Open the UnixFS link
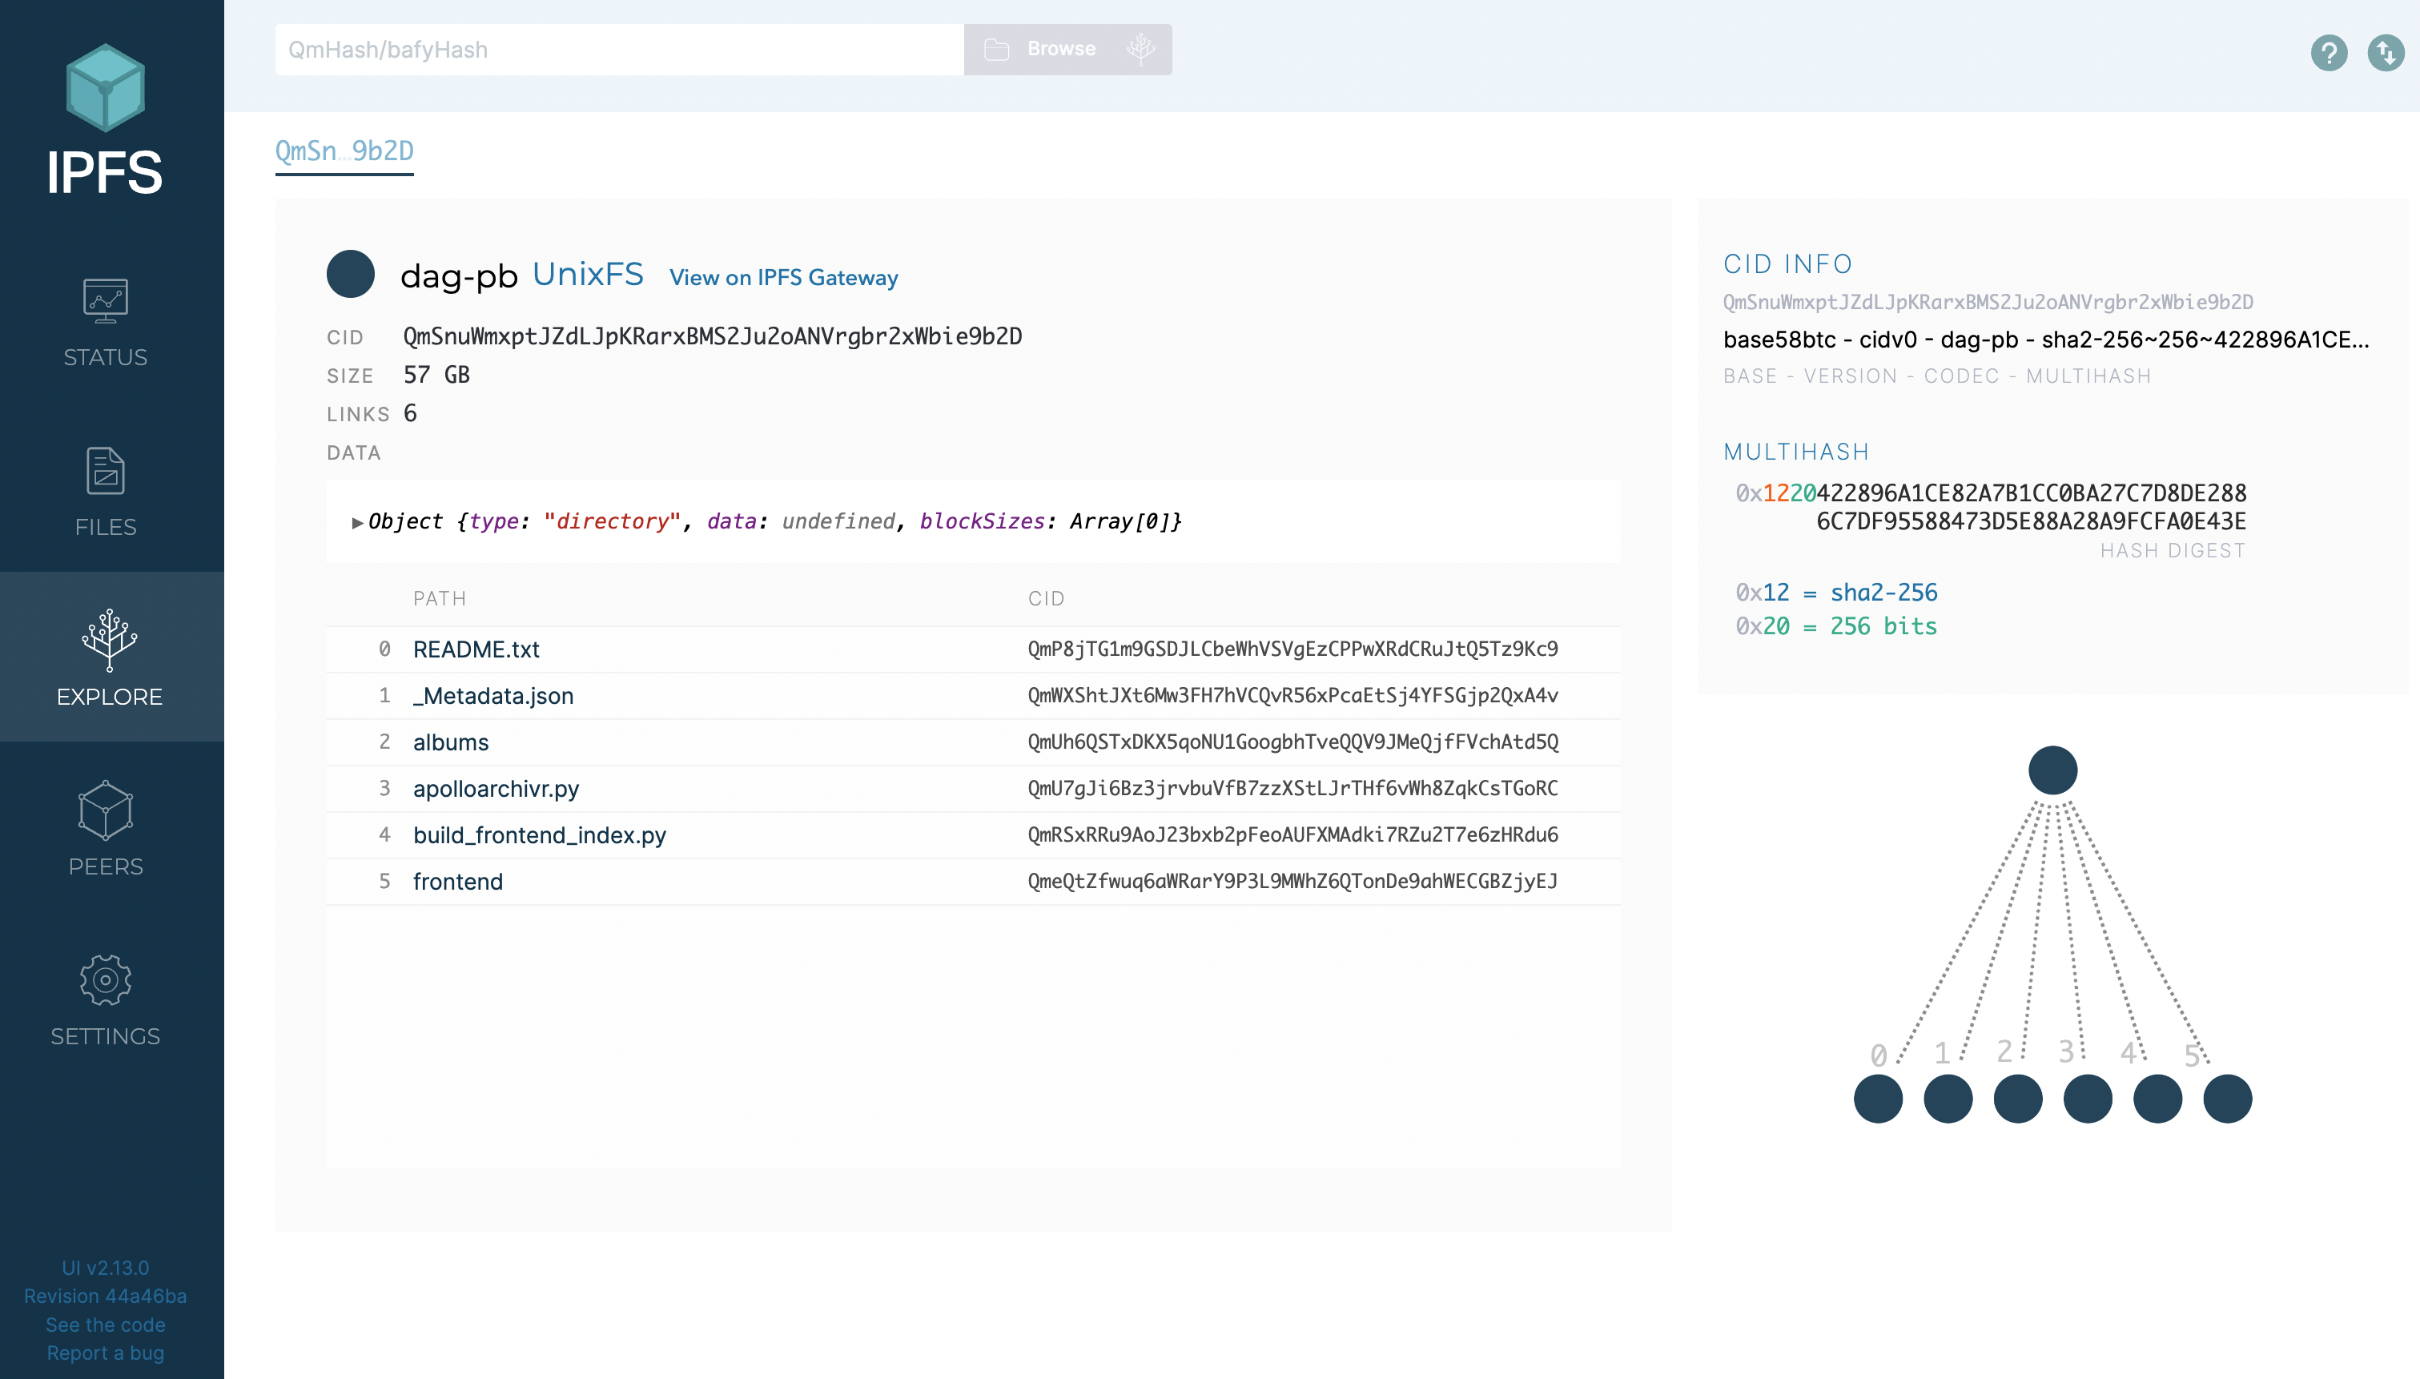2420x1379 pixels. click(588, 274)
